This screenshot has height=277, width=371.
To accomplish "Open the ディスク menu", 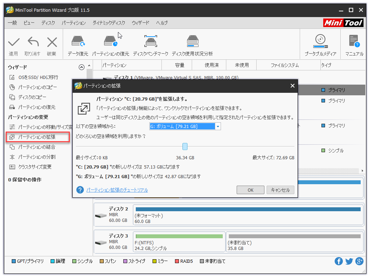I will click(x=48, y=23).
